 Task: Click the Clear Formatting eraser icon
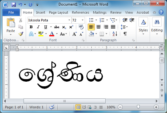(81, 27)
